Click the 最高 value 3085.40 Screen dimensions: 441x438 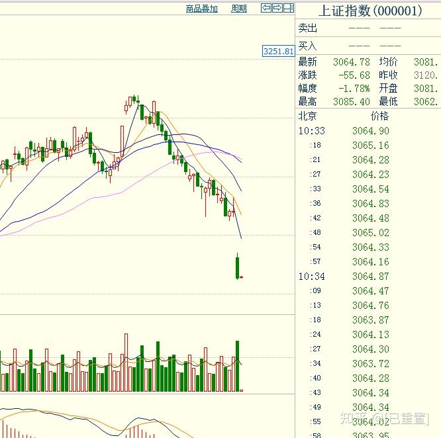pyautogui.click(x=352, y=102)
